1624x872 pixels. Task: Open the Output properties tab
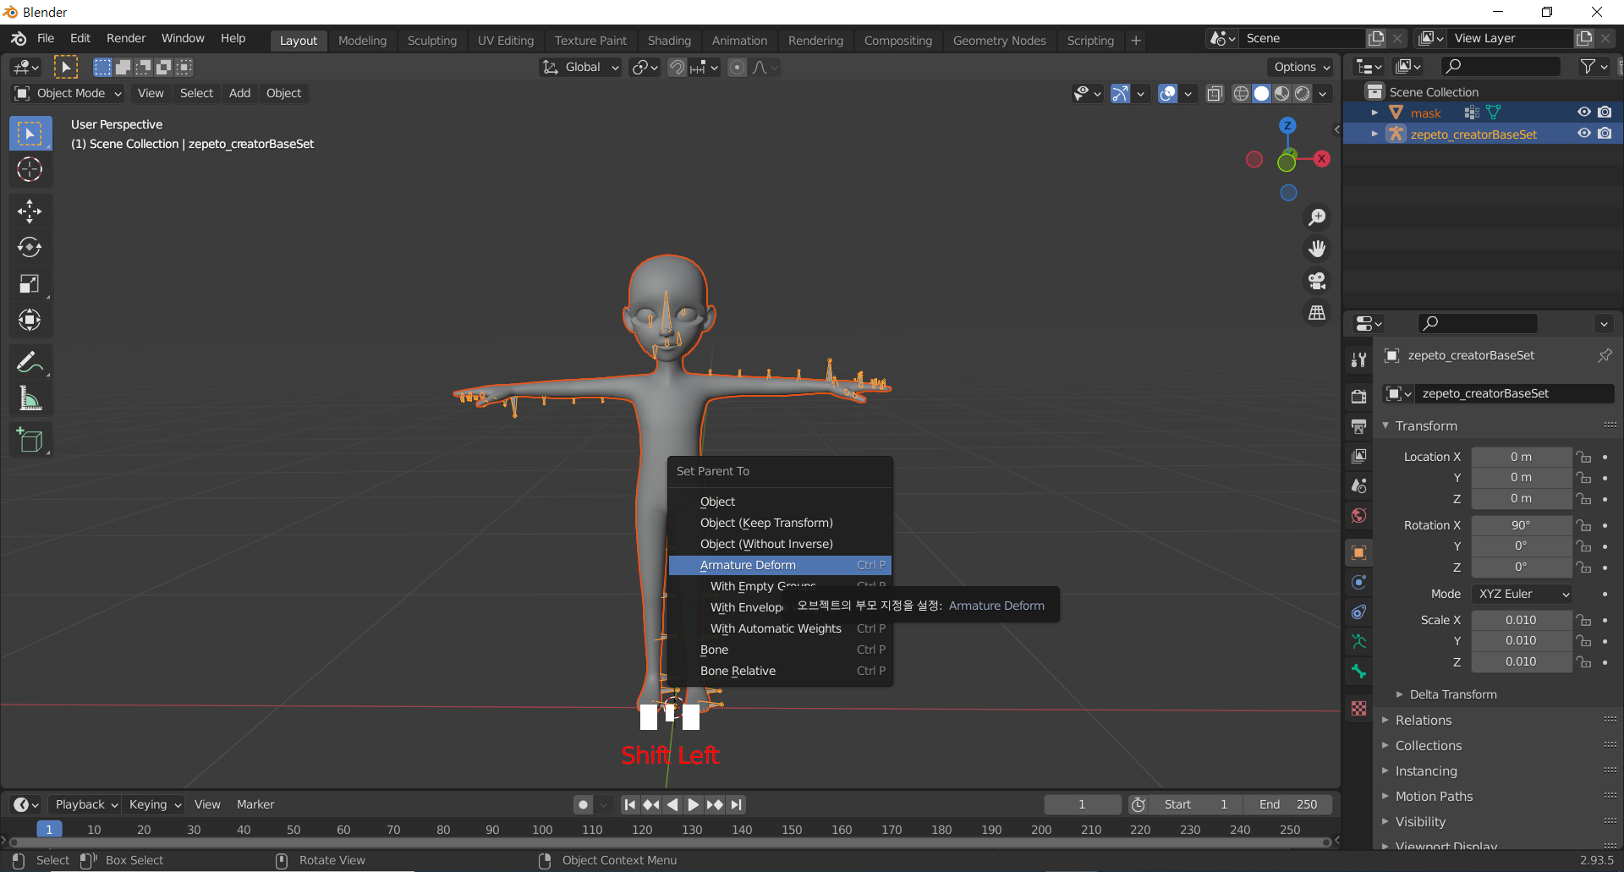click(1358, 426)
